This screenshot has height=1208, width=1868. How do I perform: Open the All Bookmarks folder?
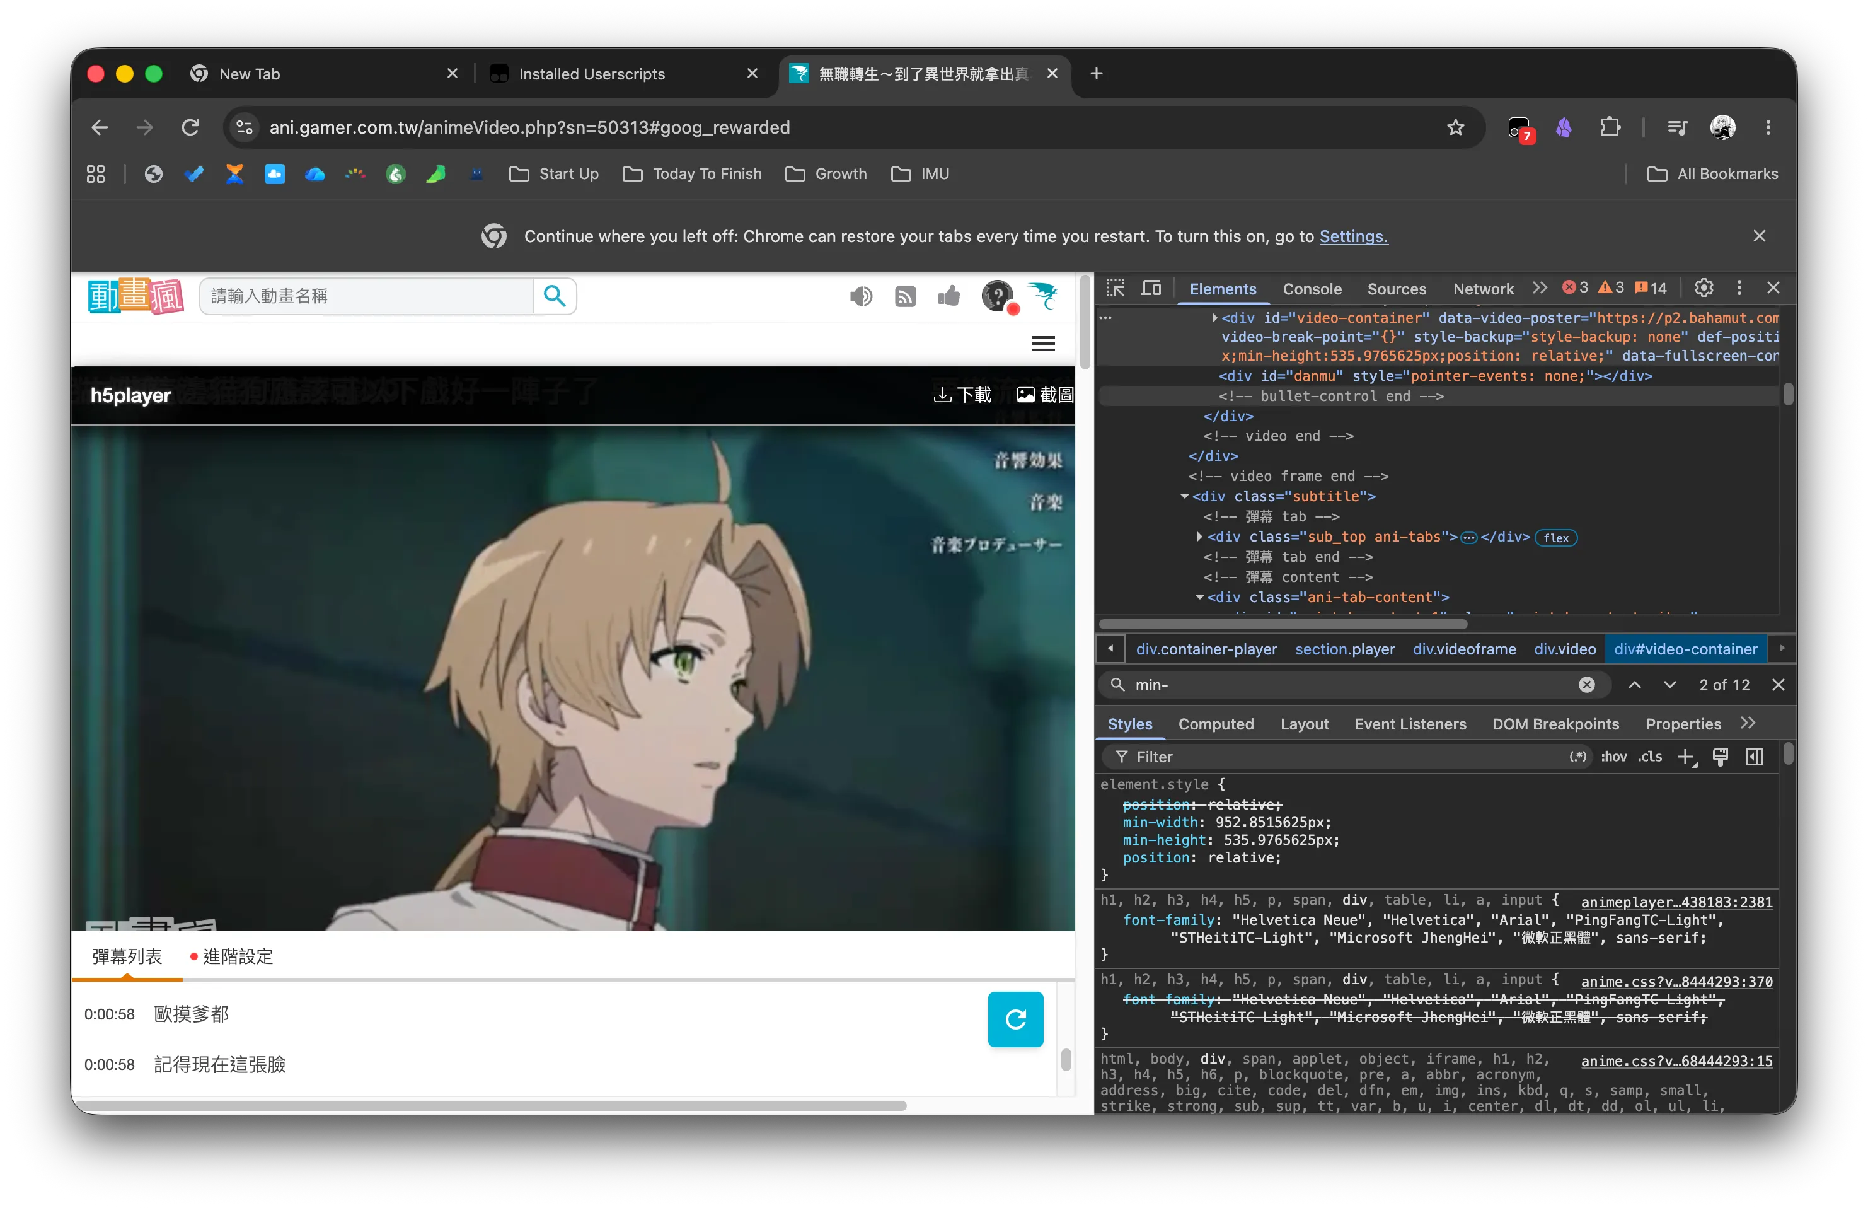pyautogui.click(x=1712, y=173)
